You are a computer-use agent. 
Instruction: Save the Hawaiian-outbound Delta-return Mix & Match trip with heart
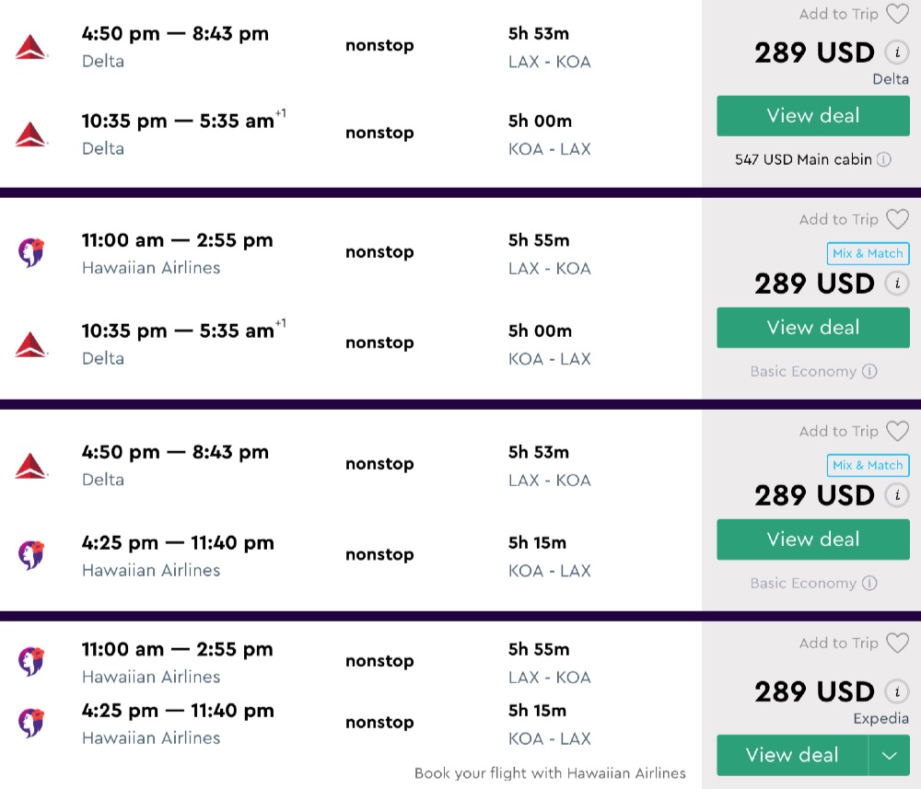point(897,219)
